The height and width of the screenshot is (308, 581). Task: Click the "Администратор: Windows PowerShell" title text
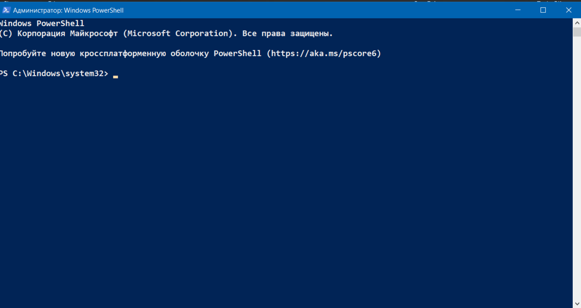[x=68, y=10]
